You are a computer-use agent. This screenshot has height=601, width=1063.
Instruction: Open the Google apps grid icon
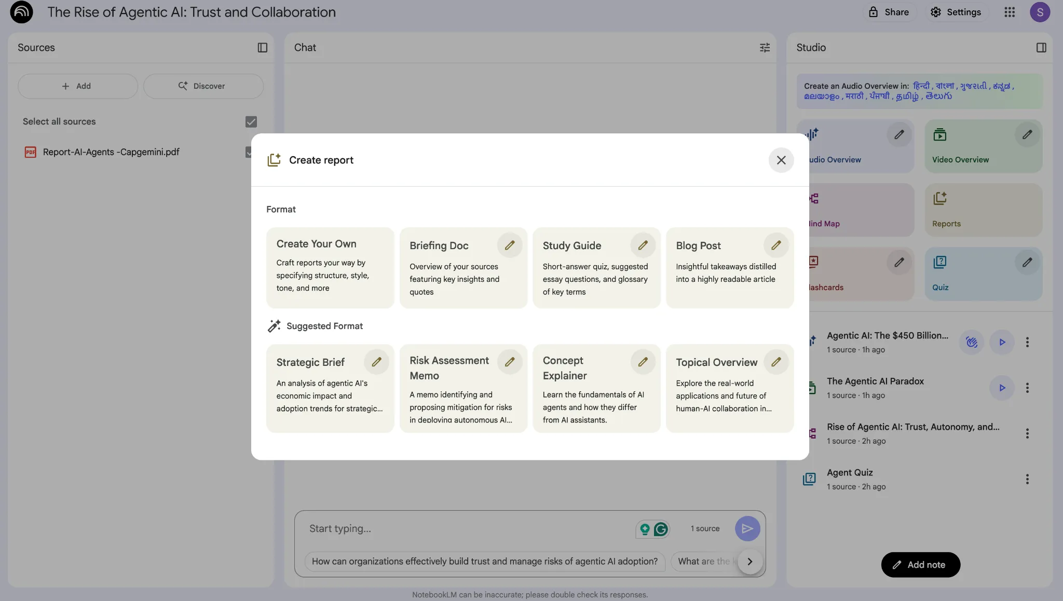click(x=1009, y=12)
